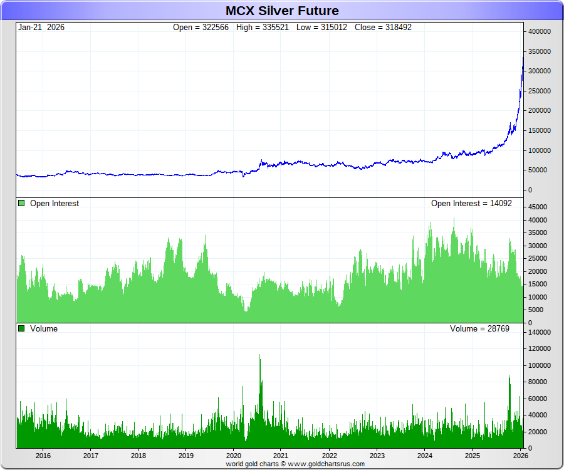Click the Open = 322566 value
This screenshot has width=564, height=470.
(x=201, y=28)
